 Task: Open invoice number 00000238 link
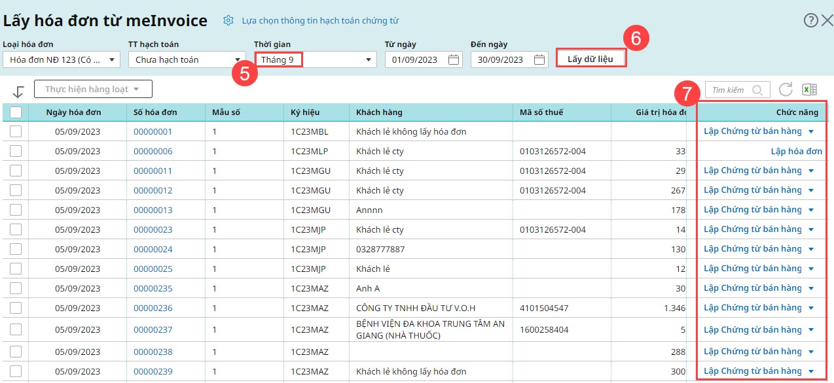pyautogui.click(x=153, y=352)
